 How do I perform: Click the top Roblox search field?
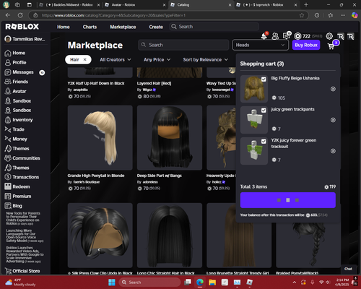pyautogui.click(x=214, y=27)
